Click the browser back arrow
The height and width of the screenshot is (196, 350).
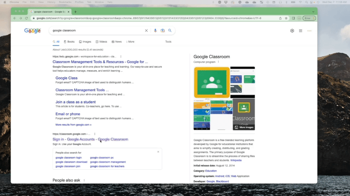tap(15, 18)
